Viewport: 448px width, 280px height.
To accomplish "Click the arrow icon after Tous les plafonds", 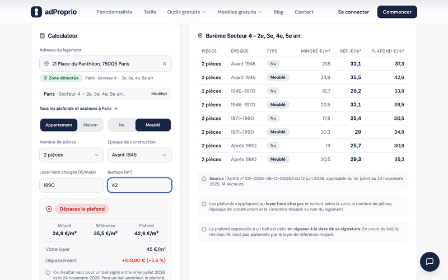I will 116,109.
